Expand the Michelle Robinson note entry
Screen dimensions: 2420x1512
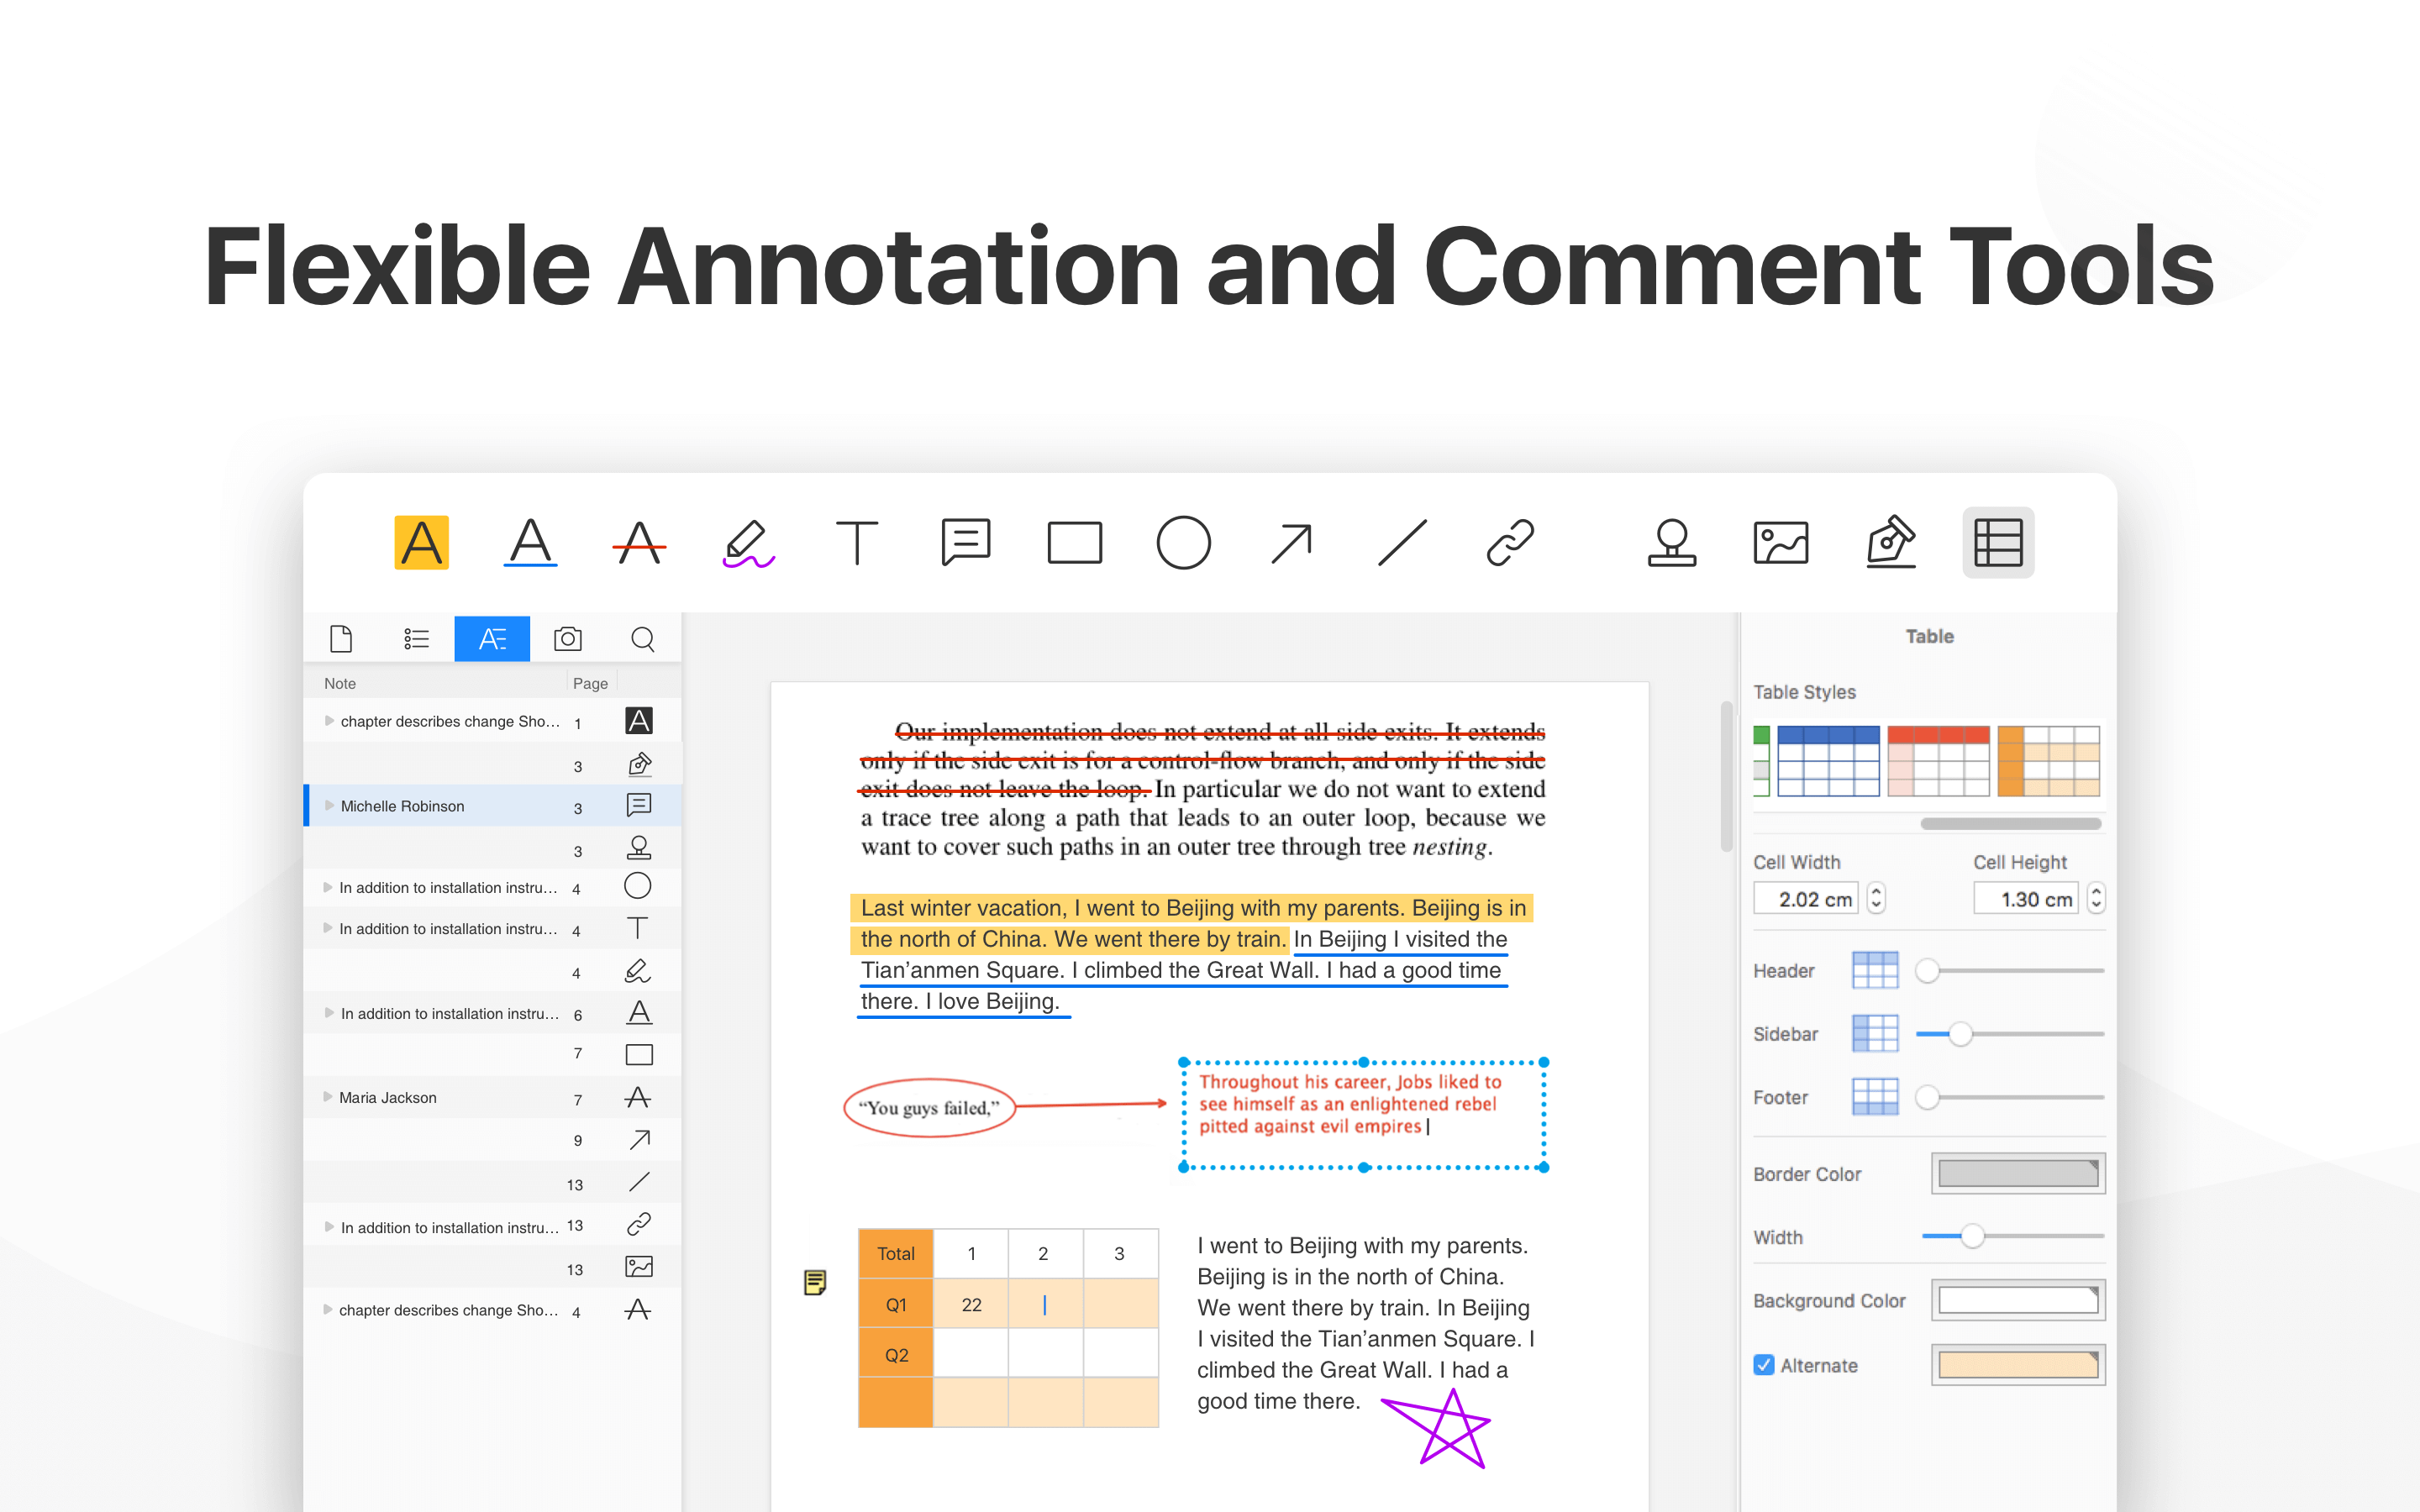pos(331,805)
